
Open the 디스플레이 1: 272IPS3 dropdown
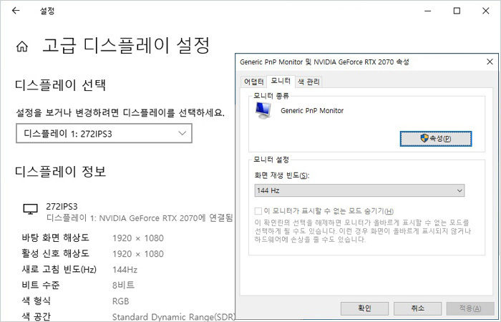pos(104,133)
